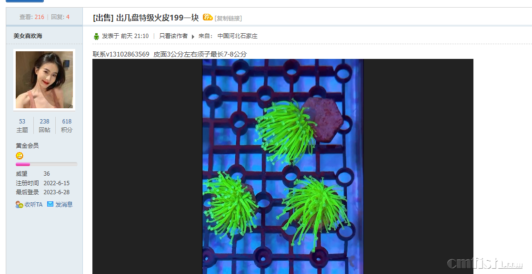Open username 美女喜欢海 profile

pyautogui.click(x=28, y=36)
